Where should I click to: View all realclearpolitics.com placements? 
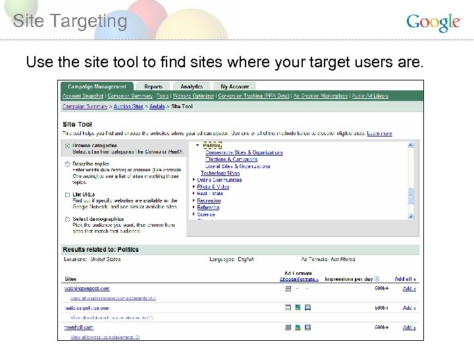[x=111, y=318]
